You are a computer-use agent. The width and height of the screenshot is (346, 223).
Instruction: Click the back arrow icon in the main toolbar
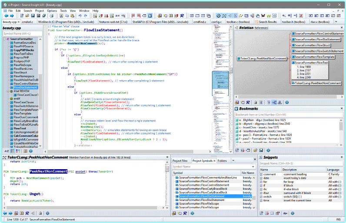[6, 16]
